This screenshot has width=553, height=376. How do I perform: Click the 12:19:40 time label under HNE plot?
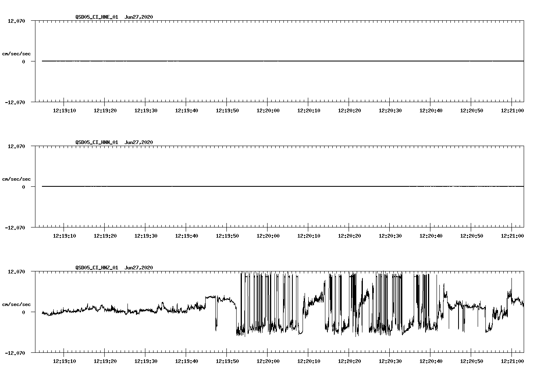[x=187, y=111]
